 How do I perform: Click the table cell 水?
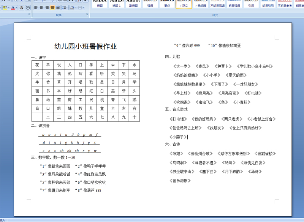[x=135, y=65]
